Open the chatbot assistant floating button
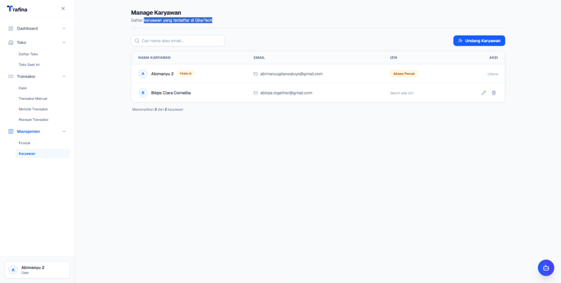Image resolution: width=561 pixels, height=283 pixels. (x=546, y=267)
